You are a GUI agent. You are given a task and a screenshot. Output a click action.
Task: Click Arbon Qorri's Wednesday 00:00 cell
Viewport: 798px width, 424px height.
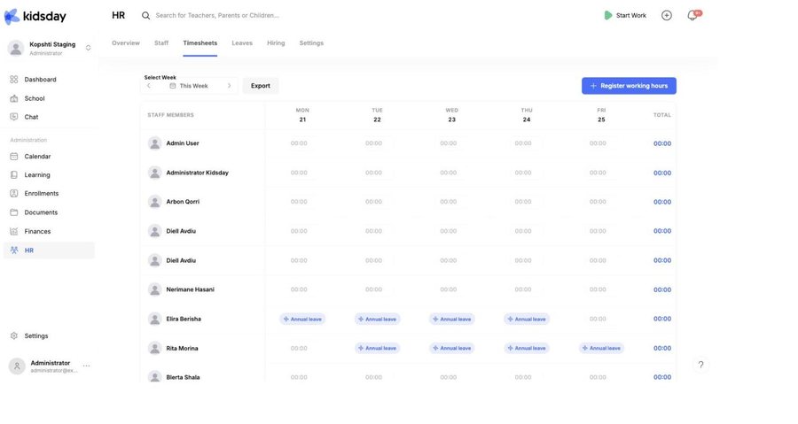coord(449,202)
